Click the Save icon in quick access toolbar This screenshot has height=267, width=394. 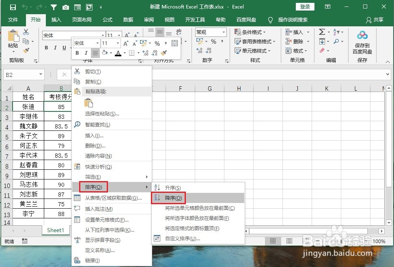click(13, 7)
